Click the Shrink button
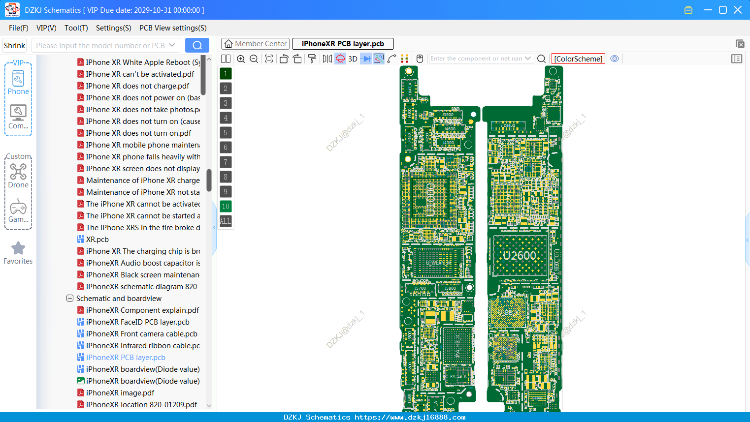750x422 pixels. pos(14,45)
